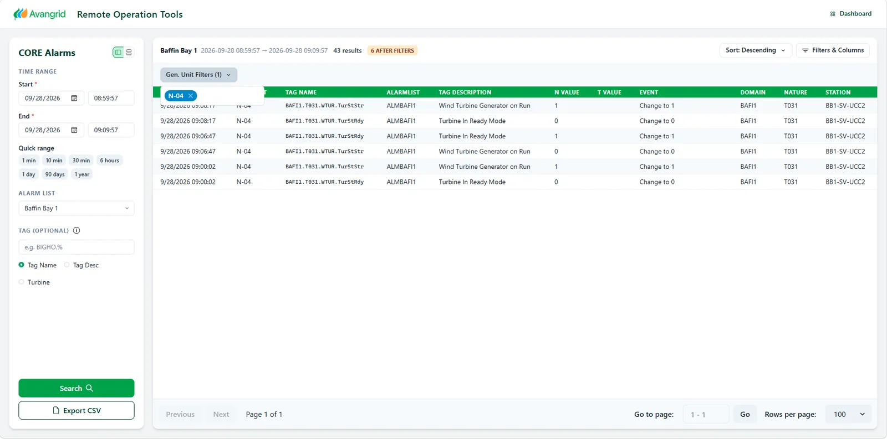The image size is (887, 439).
Task: Click the Go button
Action: (745, 415)
